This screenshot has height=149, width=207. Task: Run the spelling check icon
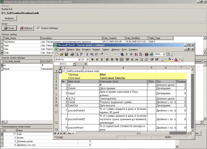coord(82,54)
